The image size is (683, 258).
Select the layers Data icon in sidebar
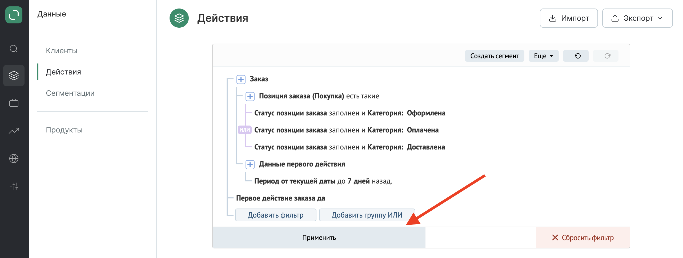pos(14,76)
